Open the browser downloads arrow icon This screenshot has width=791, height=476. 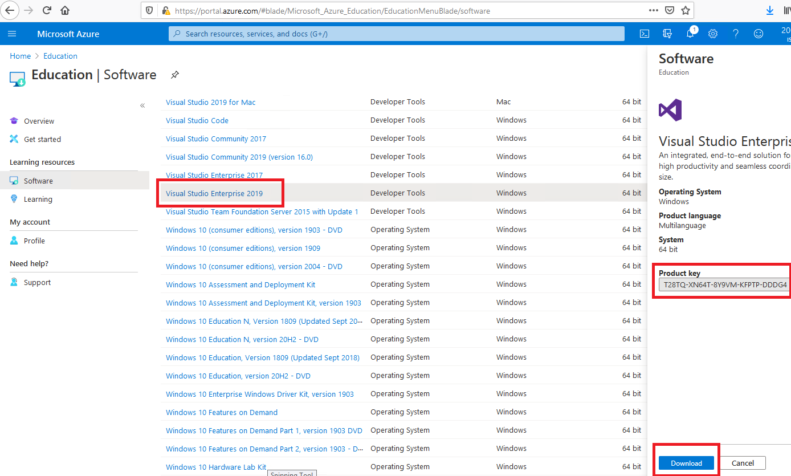point(770,10)
